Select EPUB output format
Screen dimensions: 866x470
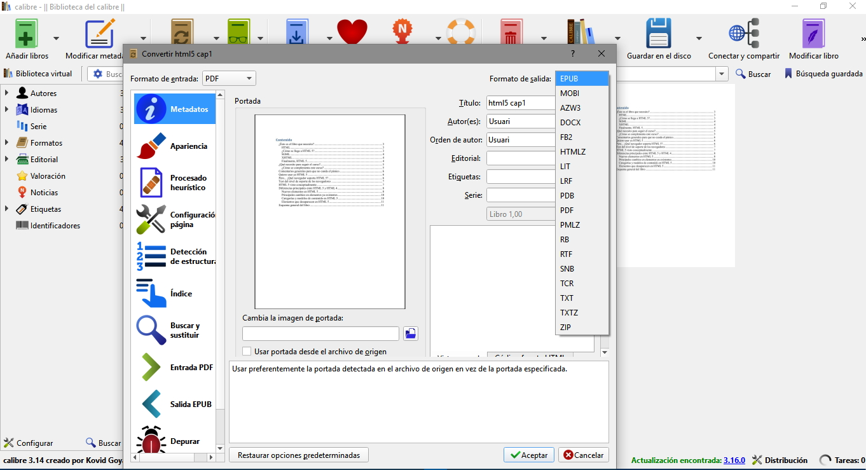point(582,79)
